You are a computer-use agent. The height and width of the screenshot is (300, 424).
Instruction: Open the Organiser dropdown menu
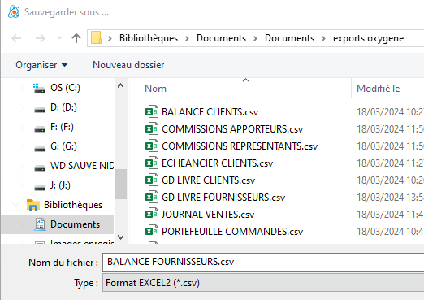[x=41, y=65]
